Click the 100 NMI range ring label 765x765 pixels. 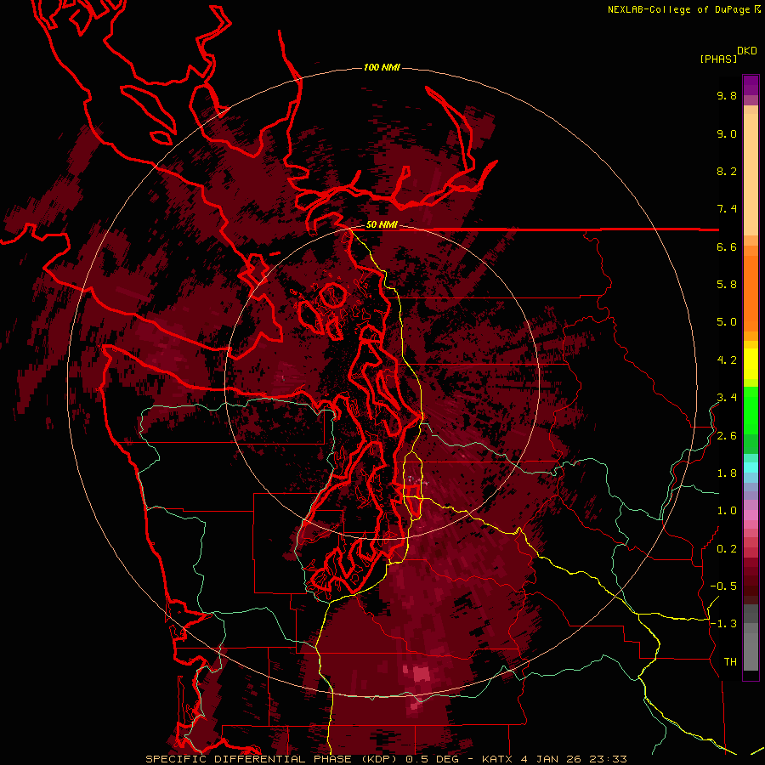tap(382, 67)
